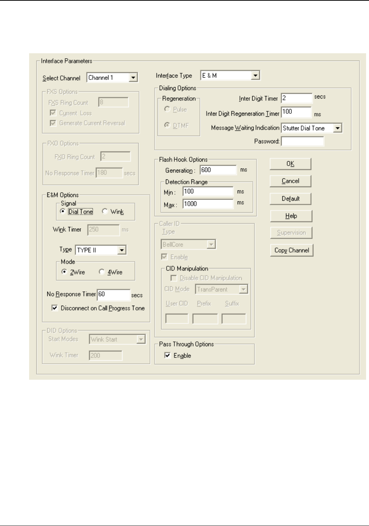Expand the Message Waiting Indication dropdown

[312, 128]
